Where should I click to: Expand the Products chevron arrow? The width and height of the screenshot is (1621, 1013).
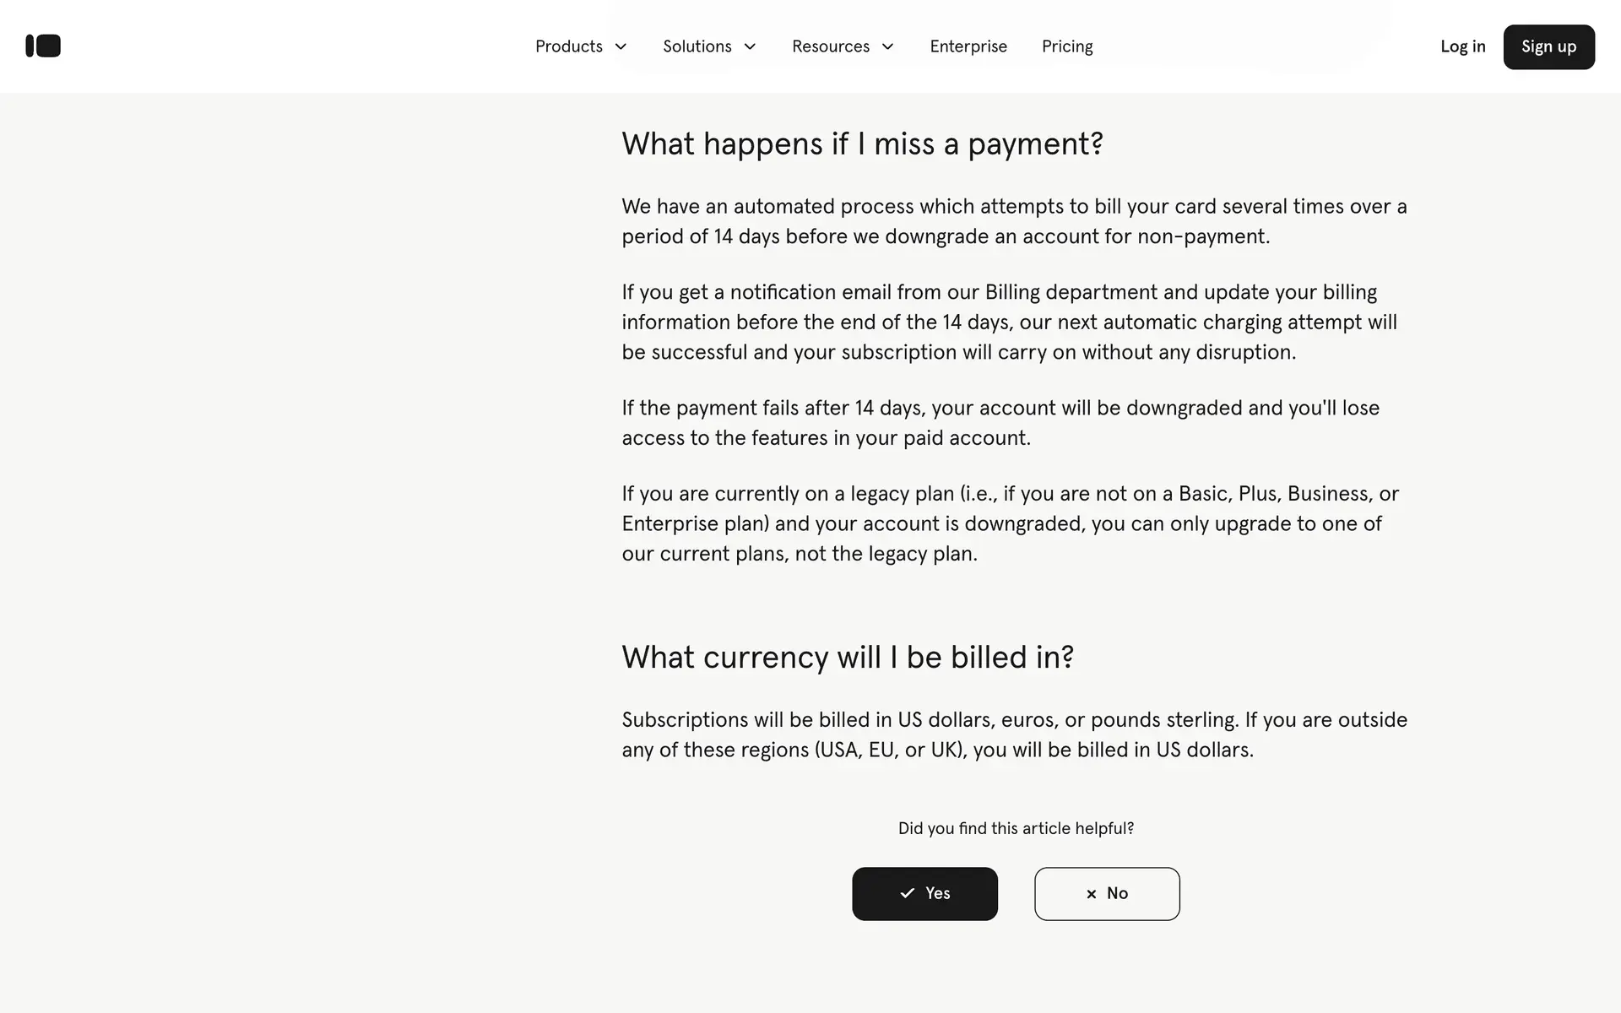pyautogui.click(x=621, y=46)
